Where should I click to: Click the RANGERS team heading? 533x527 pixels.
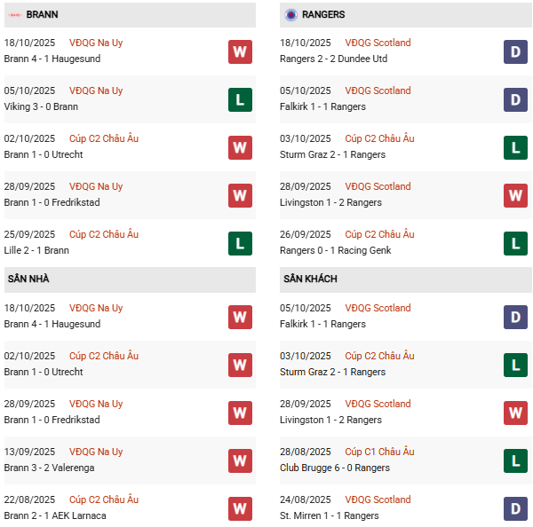(x=323, y=15)
